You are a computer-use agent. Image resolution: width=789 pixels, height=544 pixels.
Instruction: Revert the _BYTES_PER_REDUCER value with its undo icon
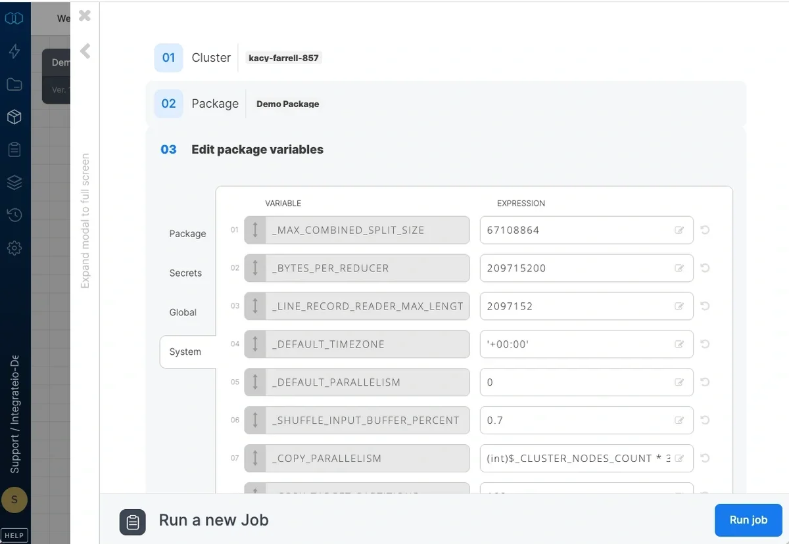click(705, 268)
